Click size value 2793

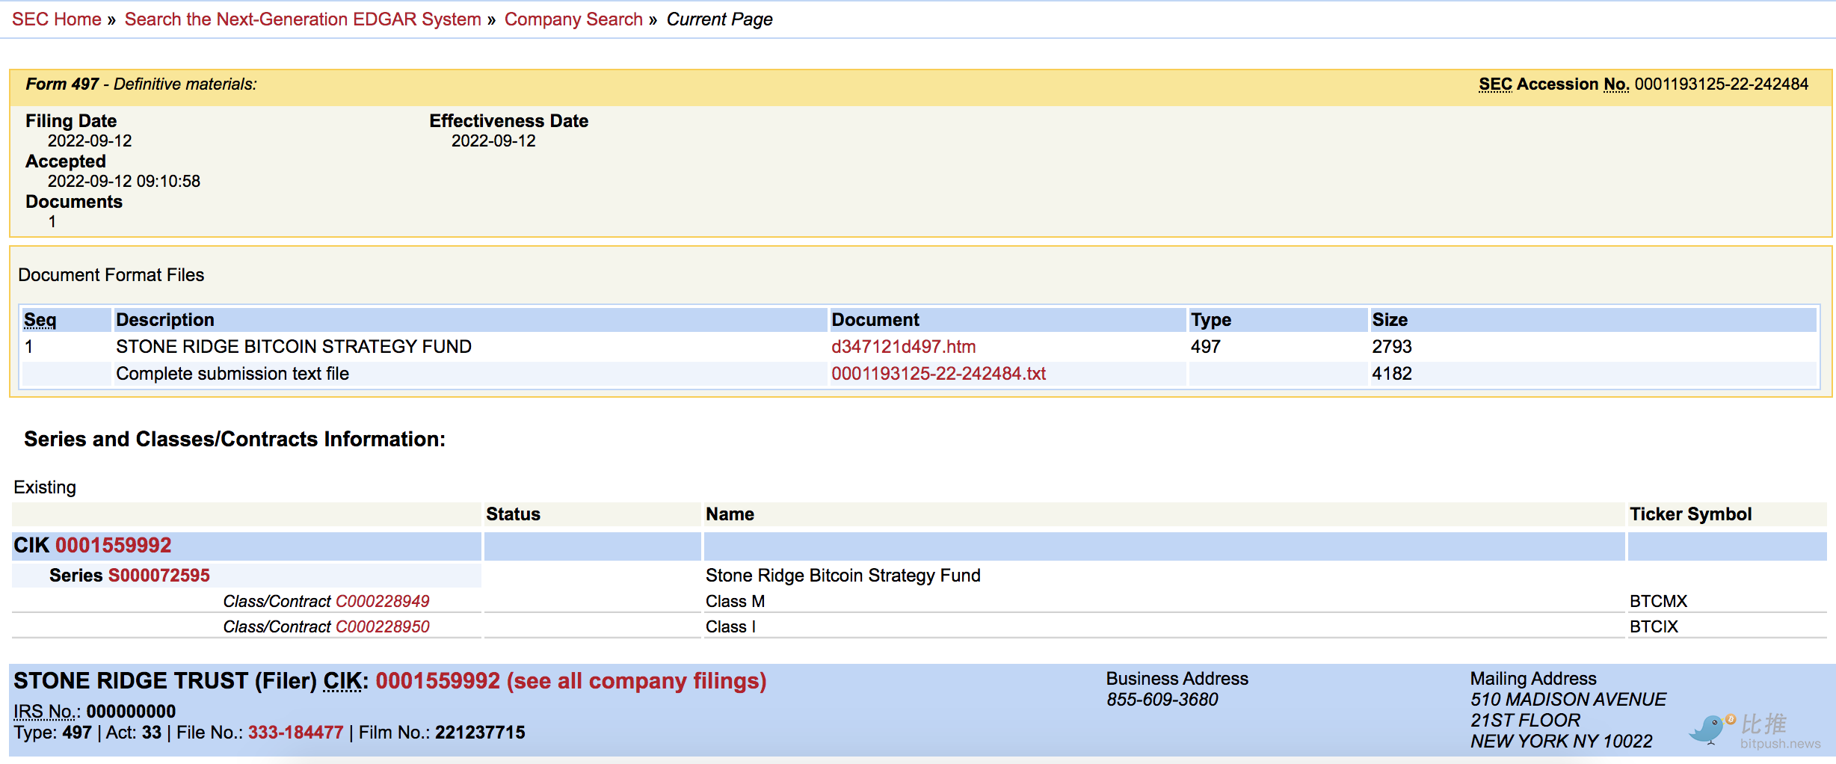1391,347
